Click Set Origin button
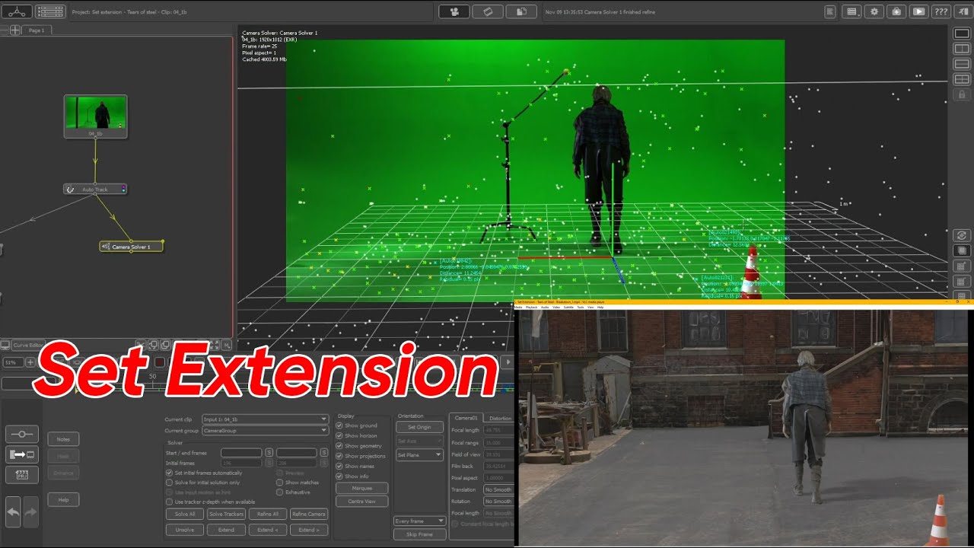Screen dimensions: 974x548 pos(419,427)
